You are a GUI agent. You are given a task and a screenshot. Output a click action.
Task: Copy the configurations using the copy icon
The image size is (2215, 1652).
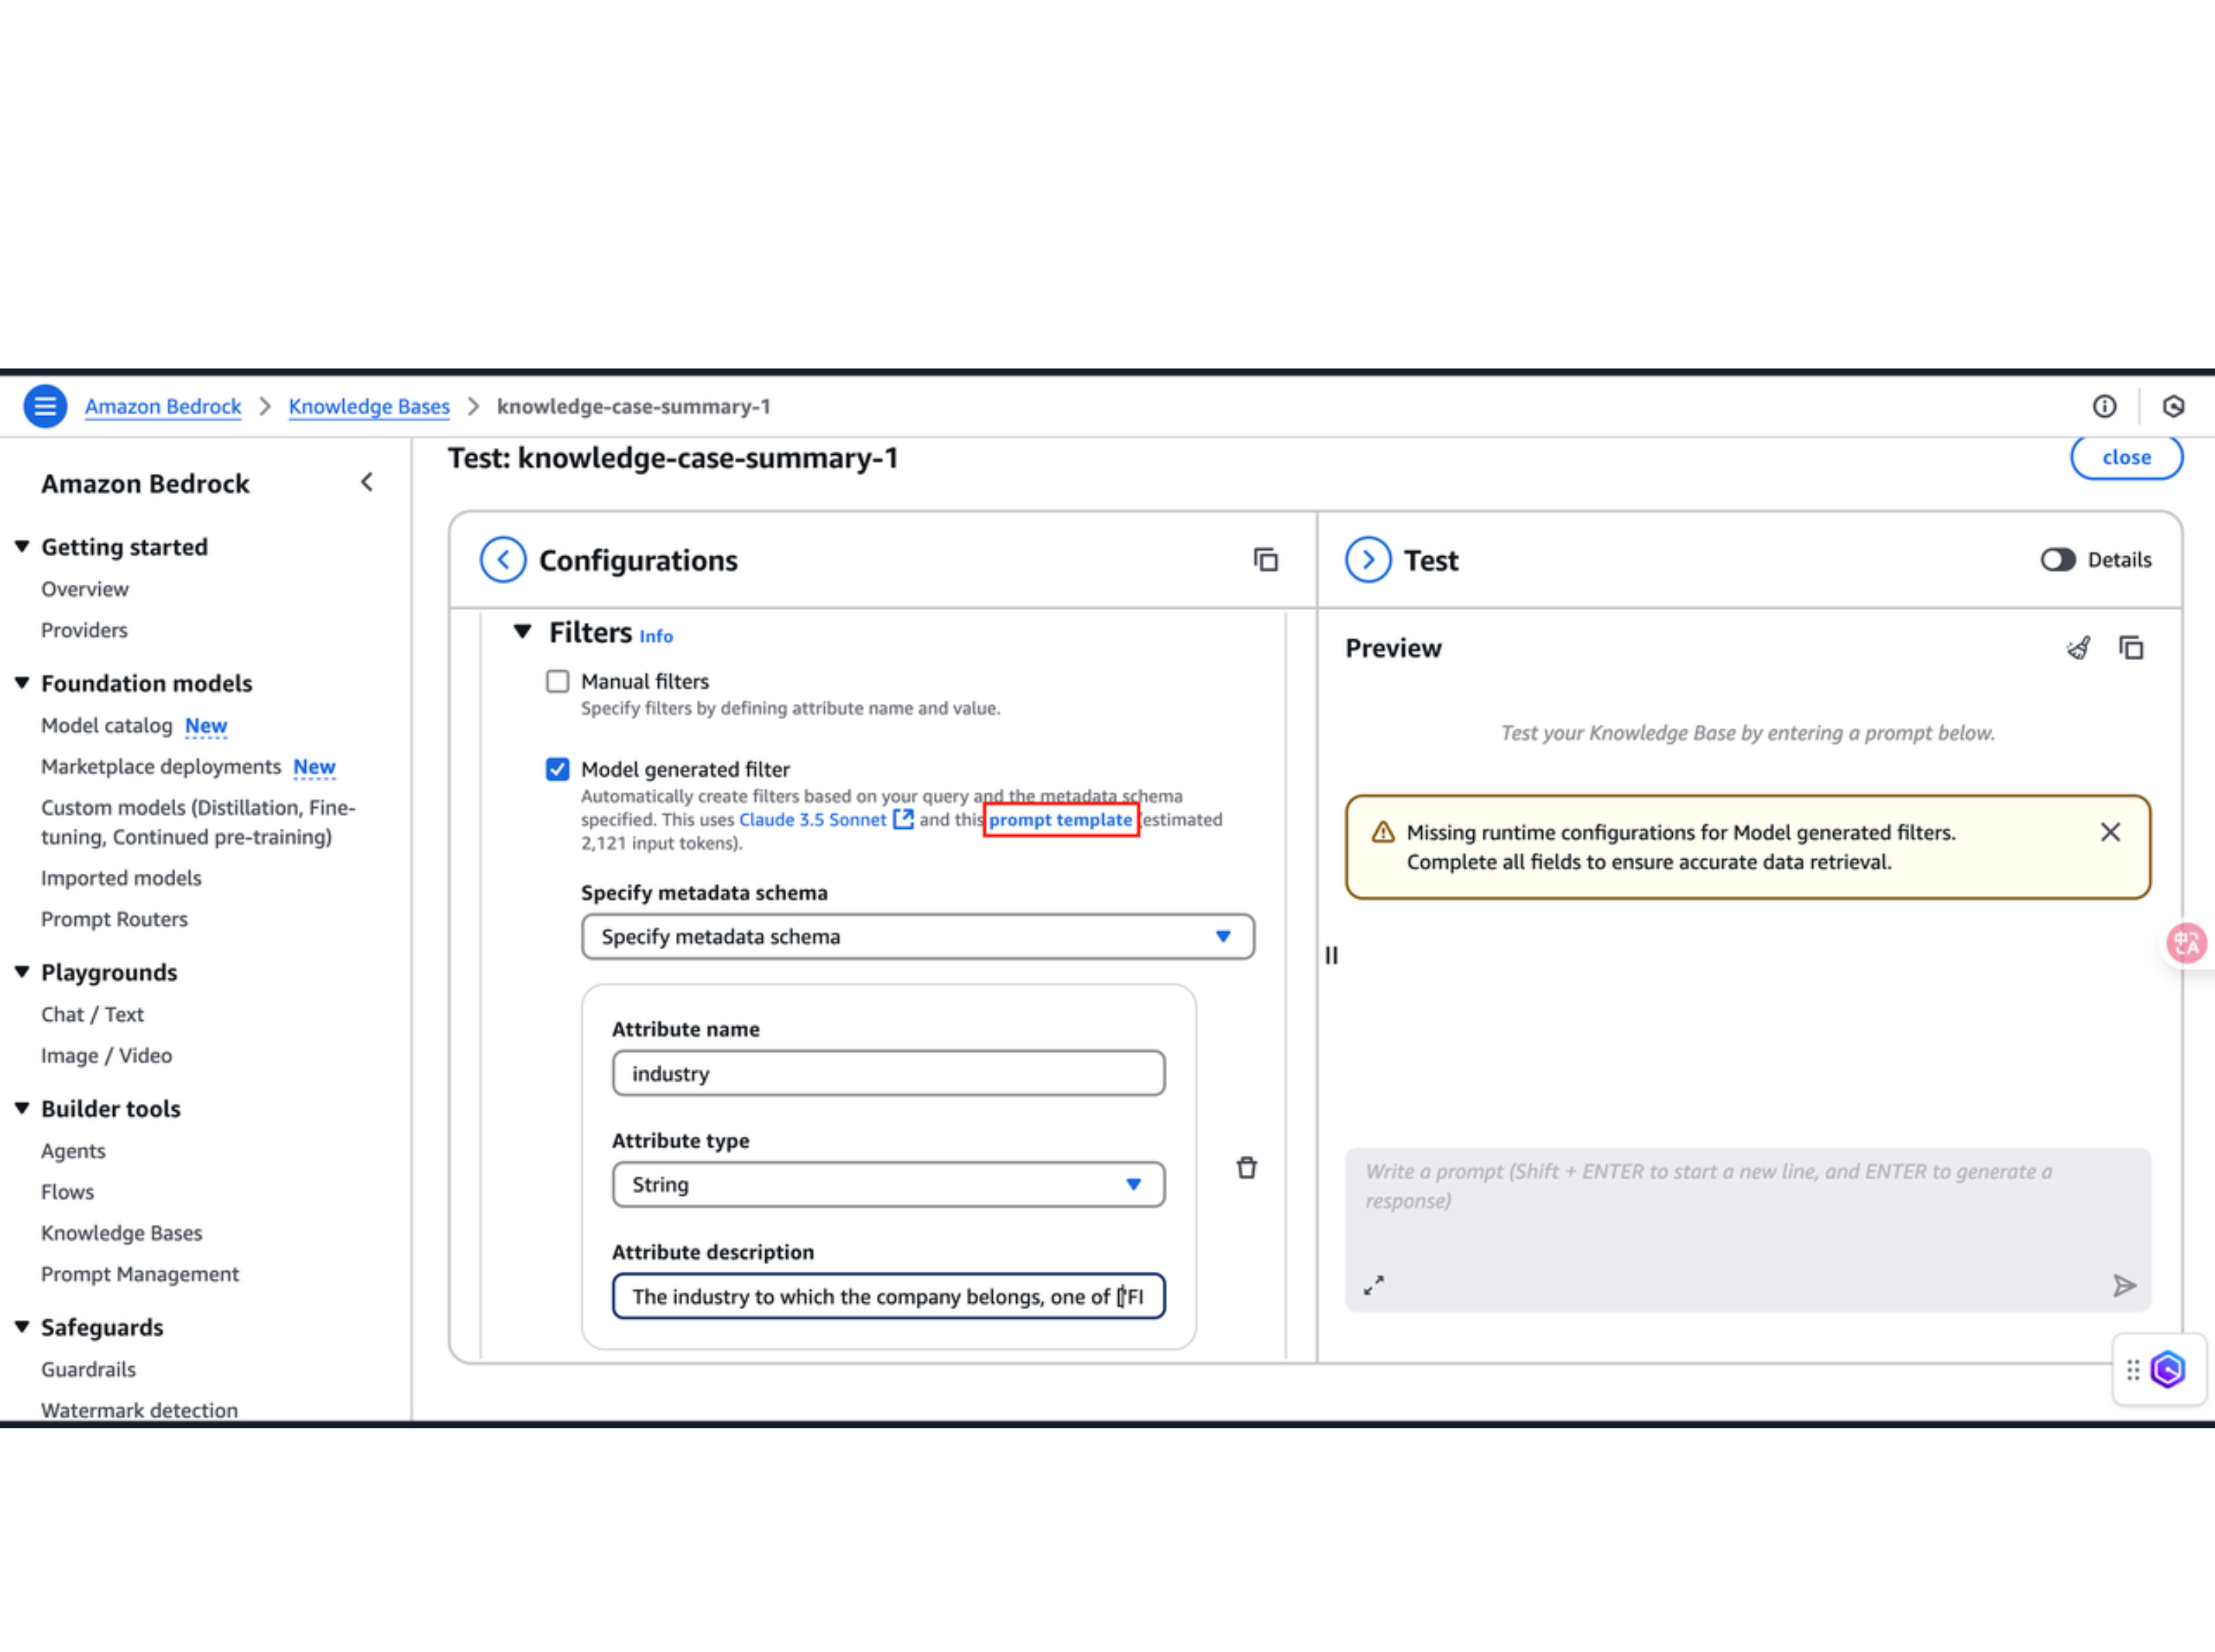tap(1265, 560)
